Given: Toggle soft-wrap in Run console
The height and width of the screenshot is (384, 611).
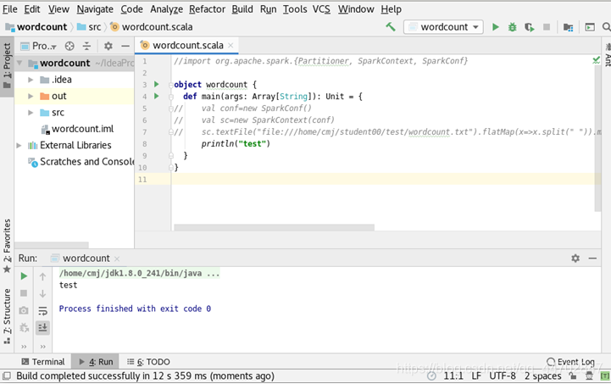Looking at the screenshot, I should click(x=42, y=311).
